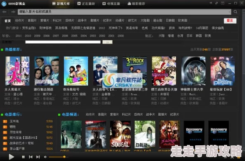Click the red 留言 button
This screenshot has width=245, height=161.
230,21
